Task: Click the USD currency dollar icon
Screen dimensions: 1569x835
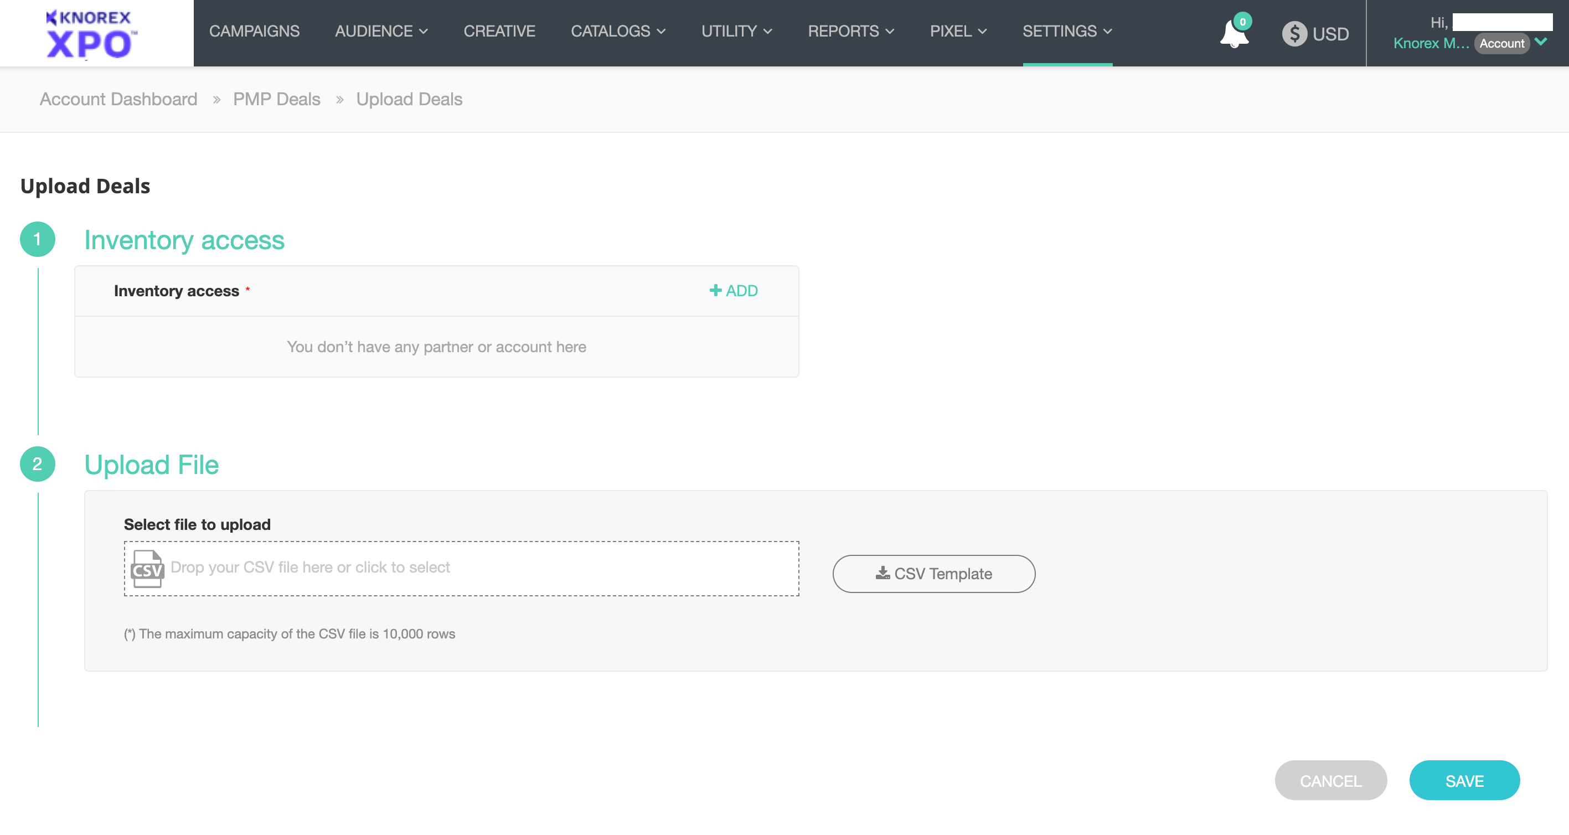Action: [1294, 33]
